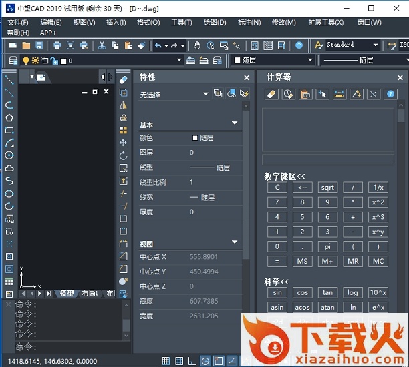Toggle polar tracking in status bar

206,361
